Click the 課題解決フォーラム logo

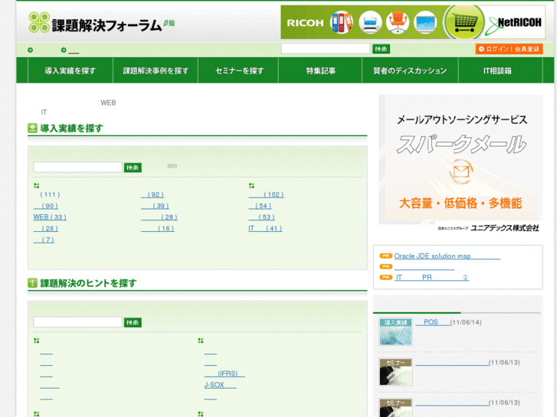click(x=96, y=23)
